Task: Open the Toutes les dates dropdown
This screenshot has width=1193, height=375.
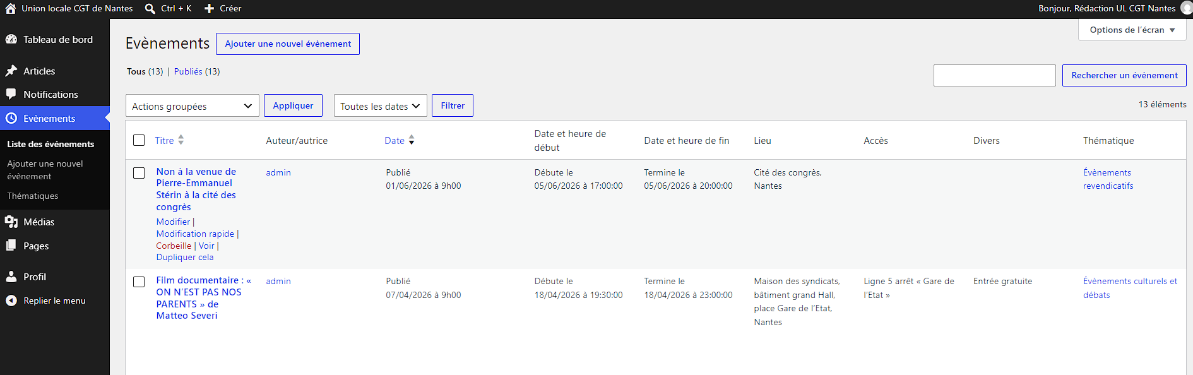Action: point(381,105)
